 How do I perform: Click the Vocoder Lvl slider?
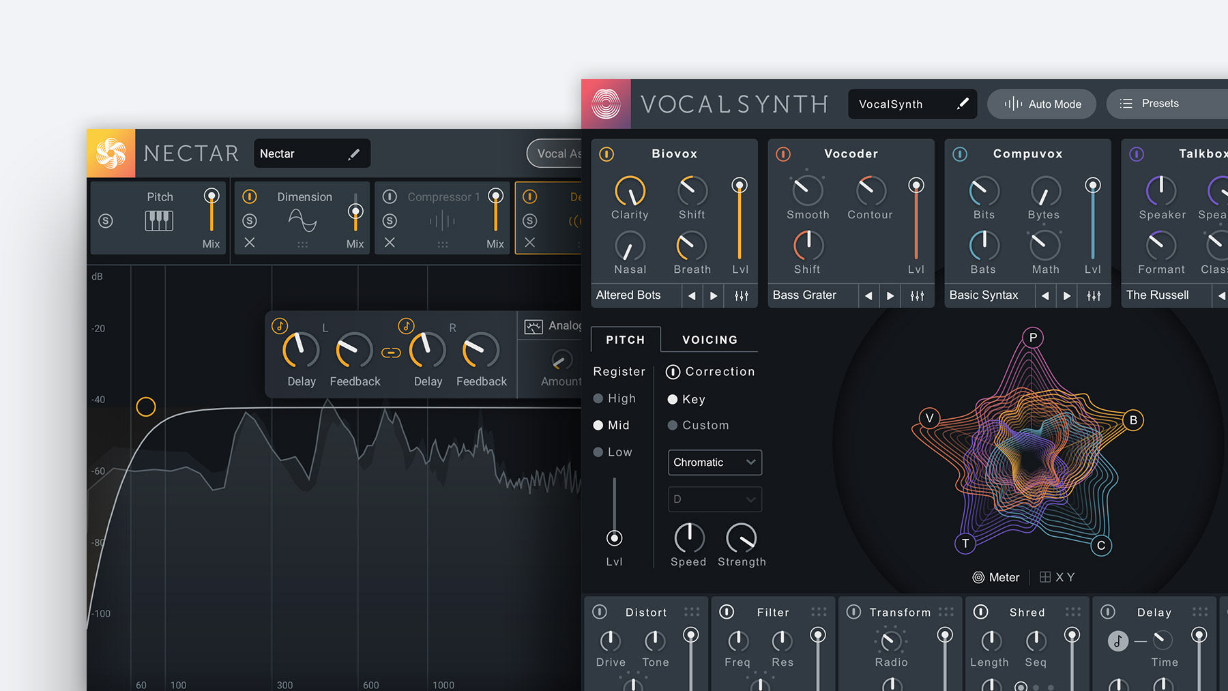pyautogui.click(x=916, y=218)
